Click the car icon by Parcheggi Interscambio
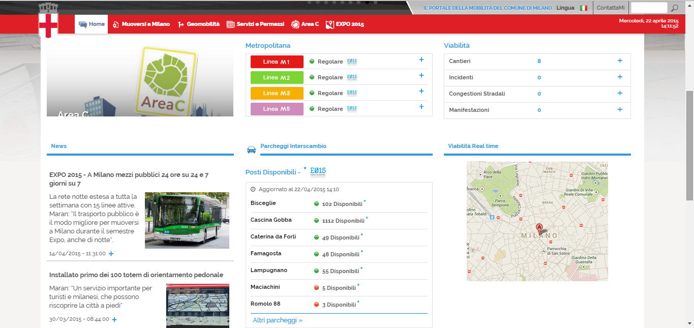The image size is (694, 328). [251, 150]
